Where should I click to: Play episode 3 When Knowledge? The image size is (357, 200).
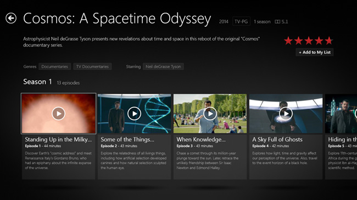pyautogui.click(x=210, y=113)
